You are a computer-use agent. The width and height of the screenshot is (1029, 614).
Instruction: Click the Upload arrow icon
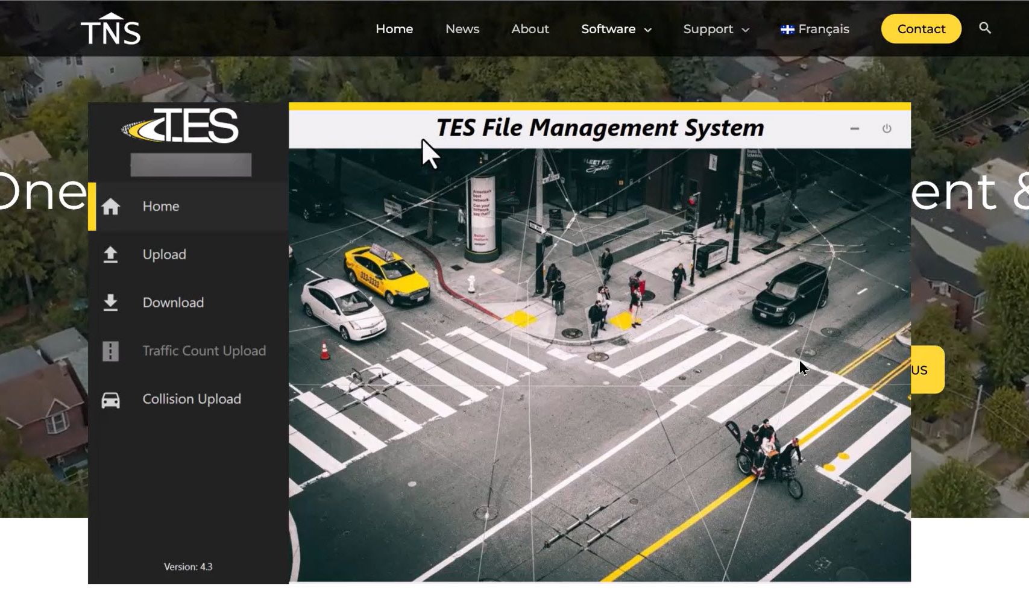point(110,255)
